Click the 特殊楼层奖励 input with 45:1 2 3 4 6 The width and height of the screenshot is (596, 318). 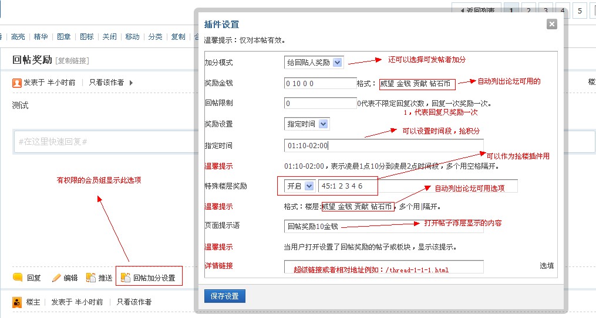coord(417,186)
